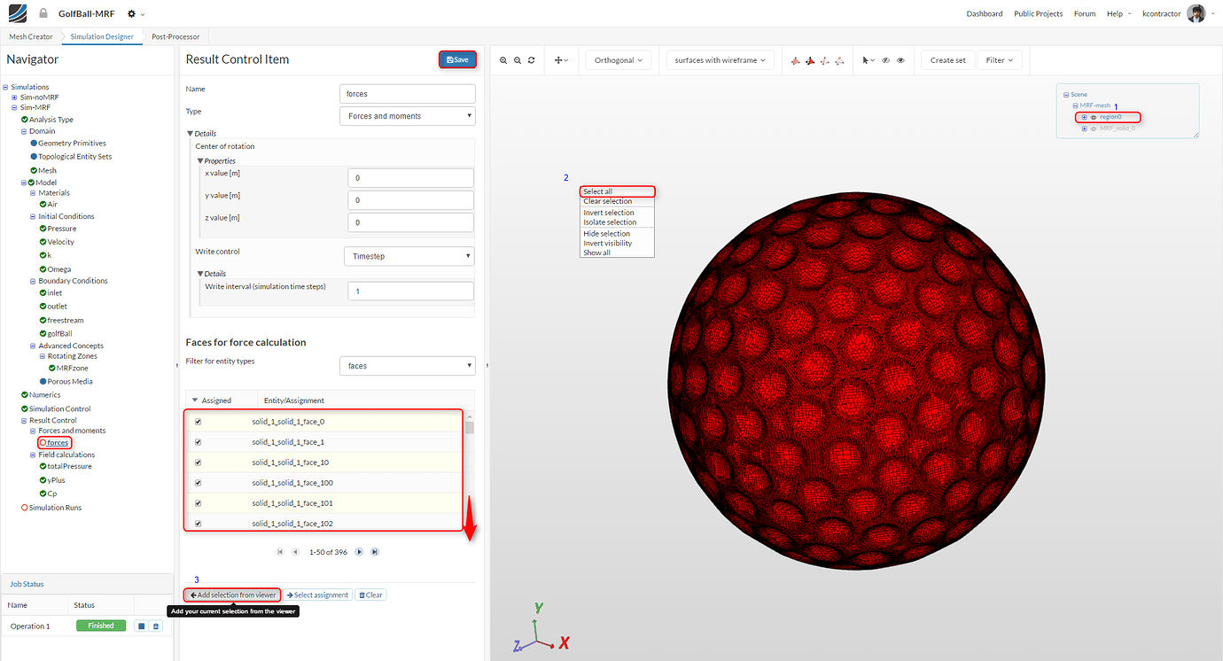Screen dimensions: 1223x661
Task: Open the Type dropdown showing Forces and moments
Action: pyautogui.click(x=407, y=115)
